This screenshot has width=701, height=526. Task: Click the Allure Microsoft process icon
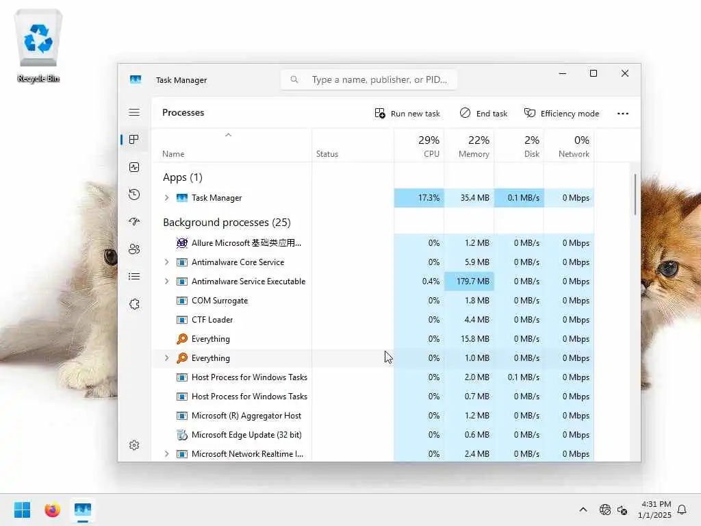182,243
